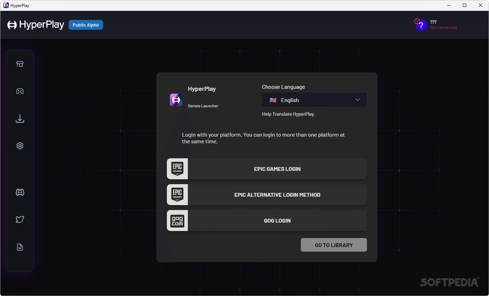Image resolution: width=489 pixels, height=296 pixels.
Task: Click the Not connected status text
Action: pyautogui.click(x=444, y=28)
